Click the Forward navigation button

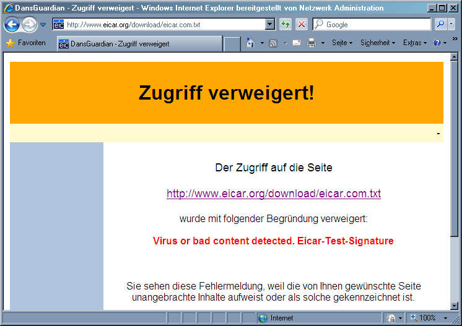[x=28, y=25]
